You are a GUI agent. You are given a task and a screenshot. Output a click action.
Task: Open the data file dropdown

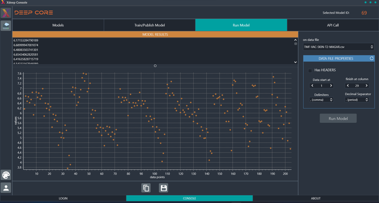click(x=338, y=47)
